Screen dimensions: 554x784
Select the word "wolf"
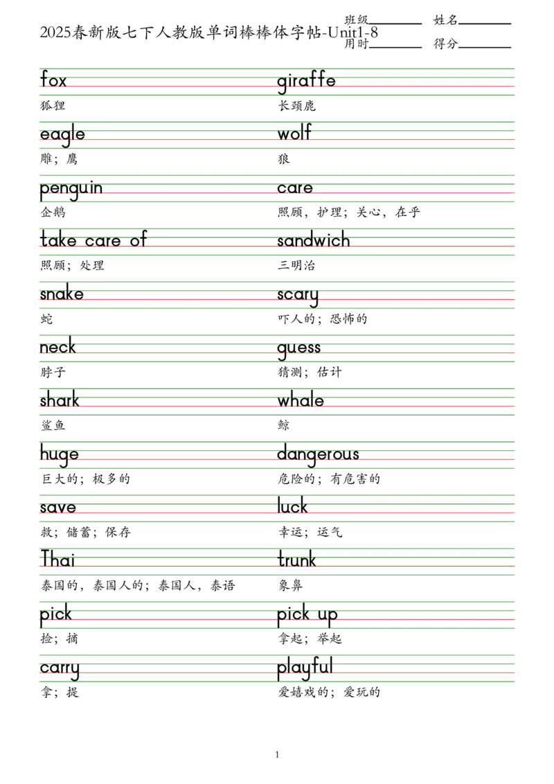(295, 134)
